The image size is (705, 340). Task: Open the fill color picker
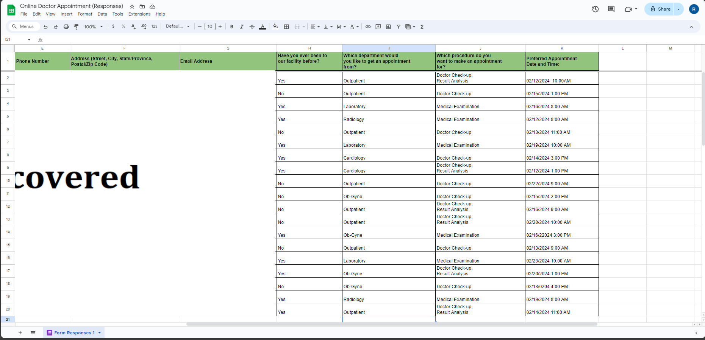pyautogui.click(x=275, y=27)
